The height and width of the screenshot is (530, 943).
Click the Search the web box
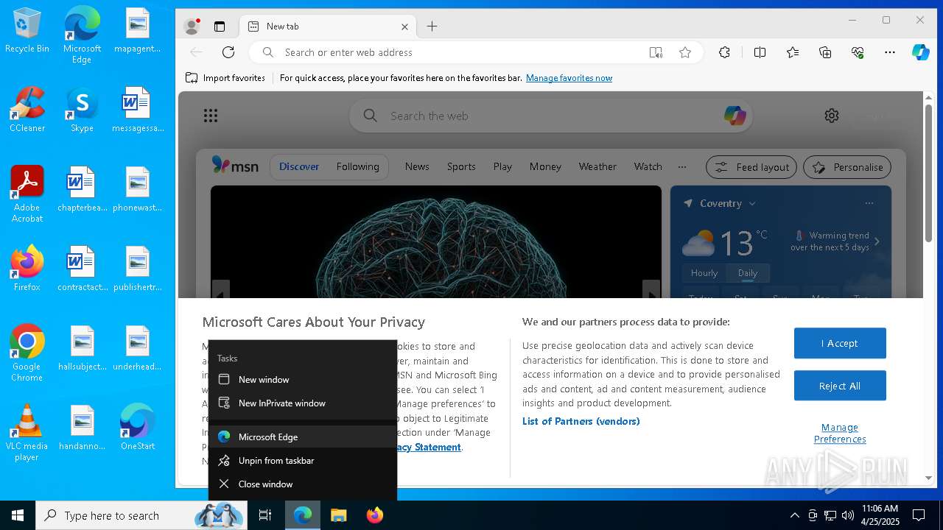point(553,116)
